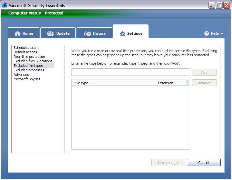Screen dimensions: 232x180
Task: Click the Remove button
Action: click(x=204, y=83)
